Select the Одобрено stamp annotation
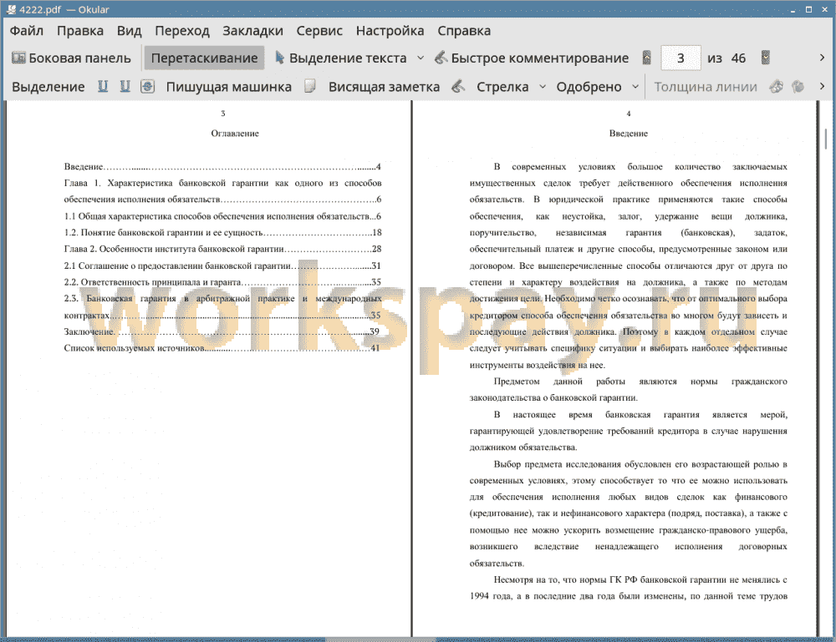This screenshot has height=642, width=836. tap(589, 87)
